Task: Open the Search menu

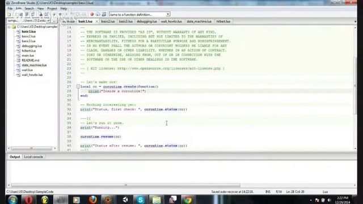Action: 29,8
